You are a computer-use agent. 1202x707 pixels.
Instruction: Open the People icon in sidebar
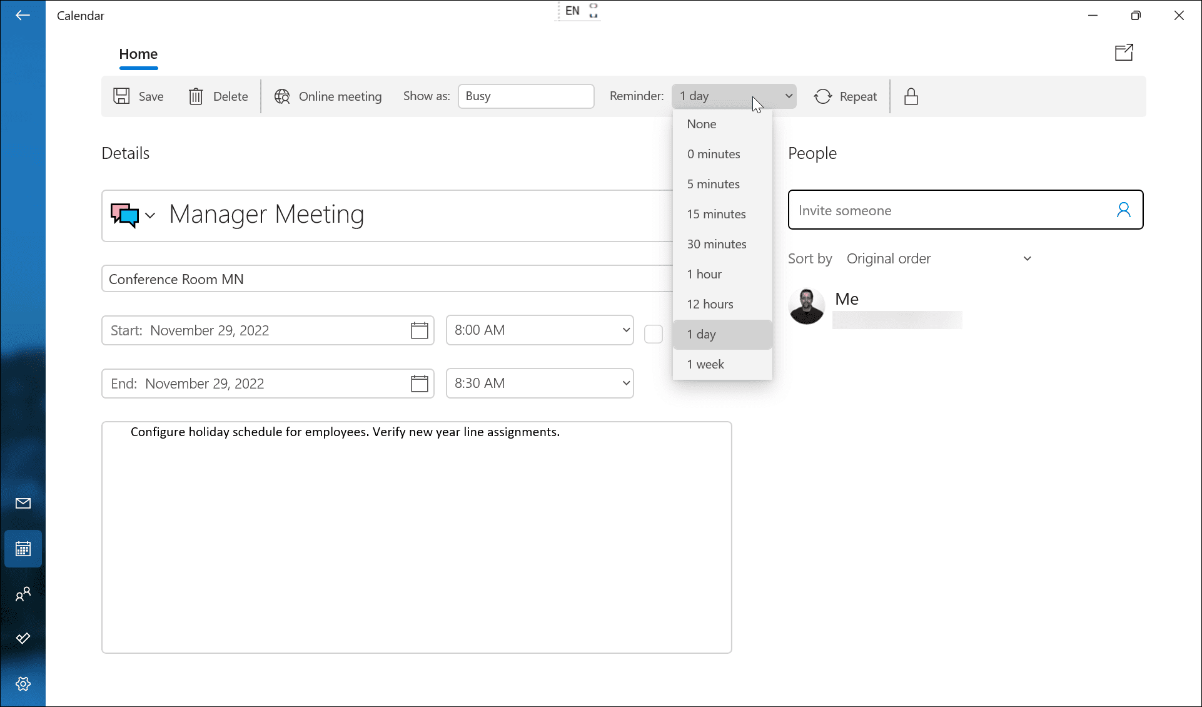tap(23, 594)
